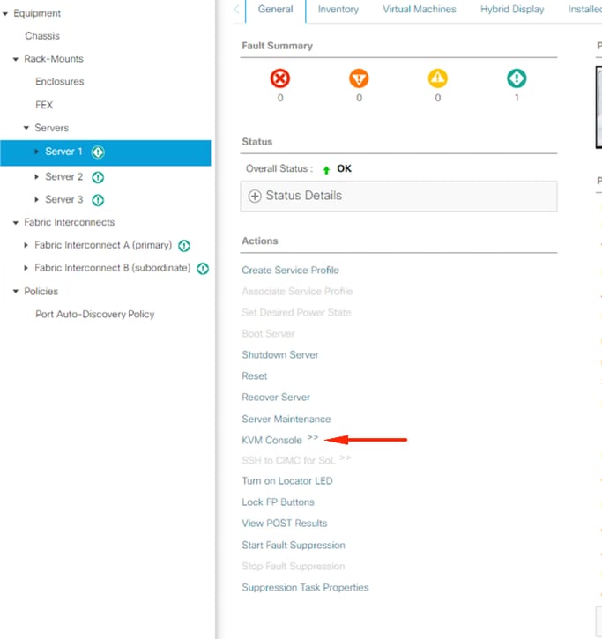Expand Status Details with the plus icon
Image resolution: width=602 pixels, height=639 pixels.
tap(255, 196)
